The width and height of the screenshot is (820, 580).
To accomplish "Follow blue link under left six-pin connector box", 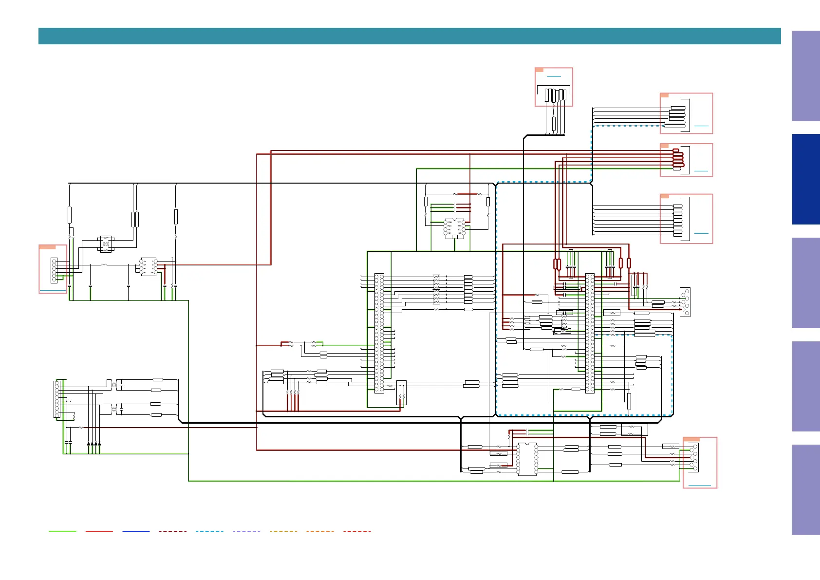I will point(53,290).
